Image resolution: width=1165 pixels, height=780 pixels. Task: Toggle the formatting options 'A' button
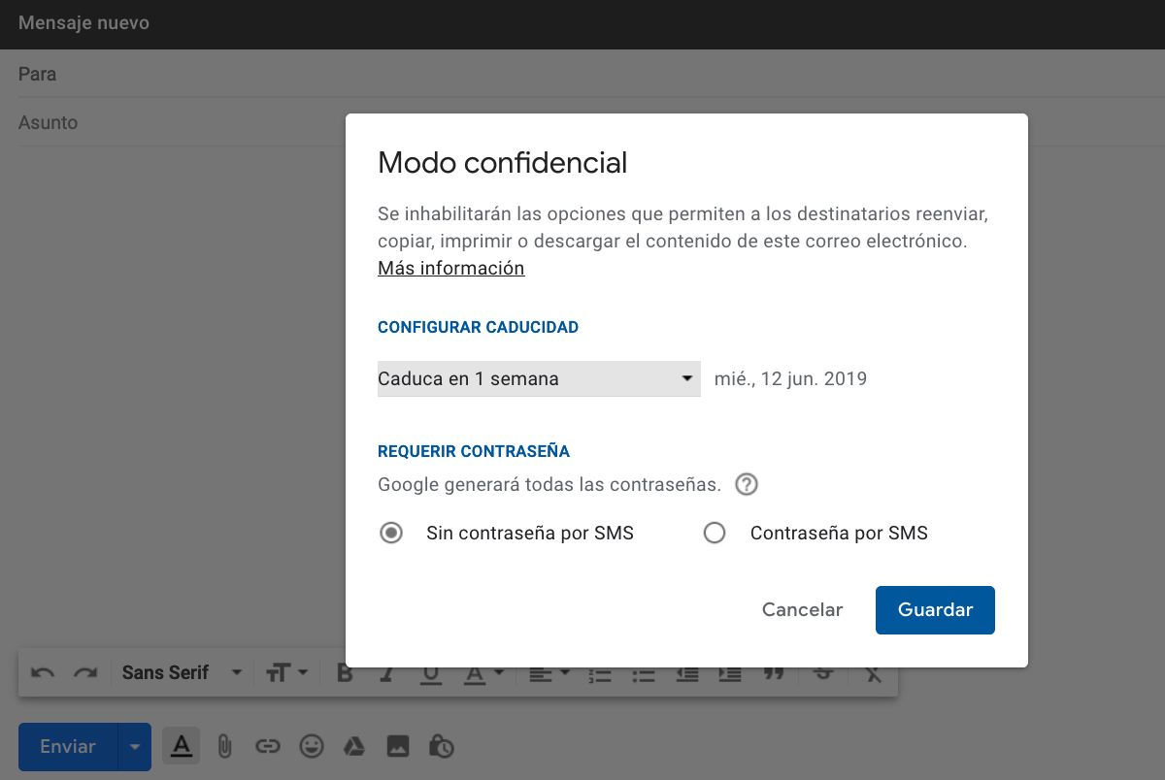[181, 746]
